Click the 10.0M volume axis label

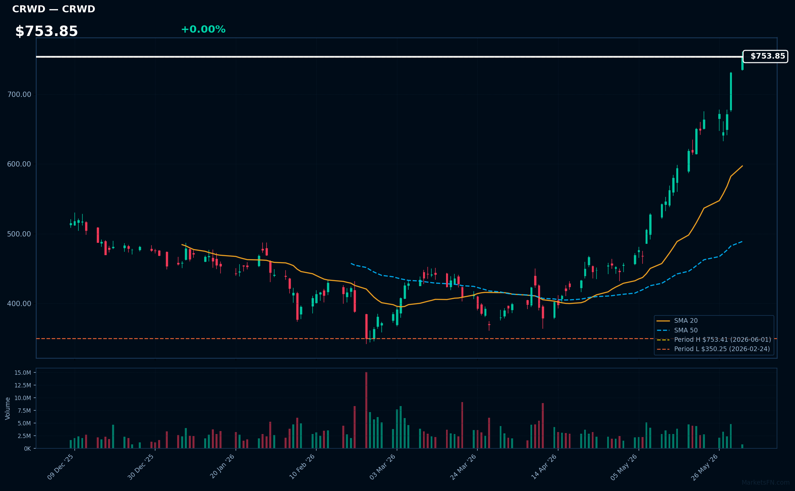(x=23, y=398)
